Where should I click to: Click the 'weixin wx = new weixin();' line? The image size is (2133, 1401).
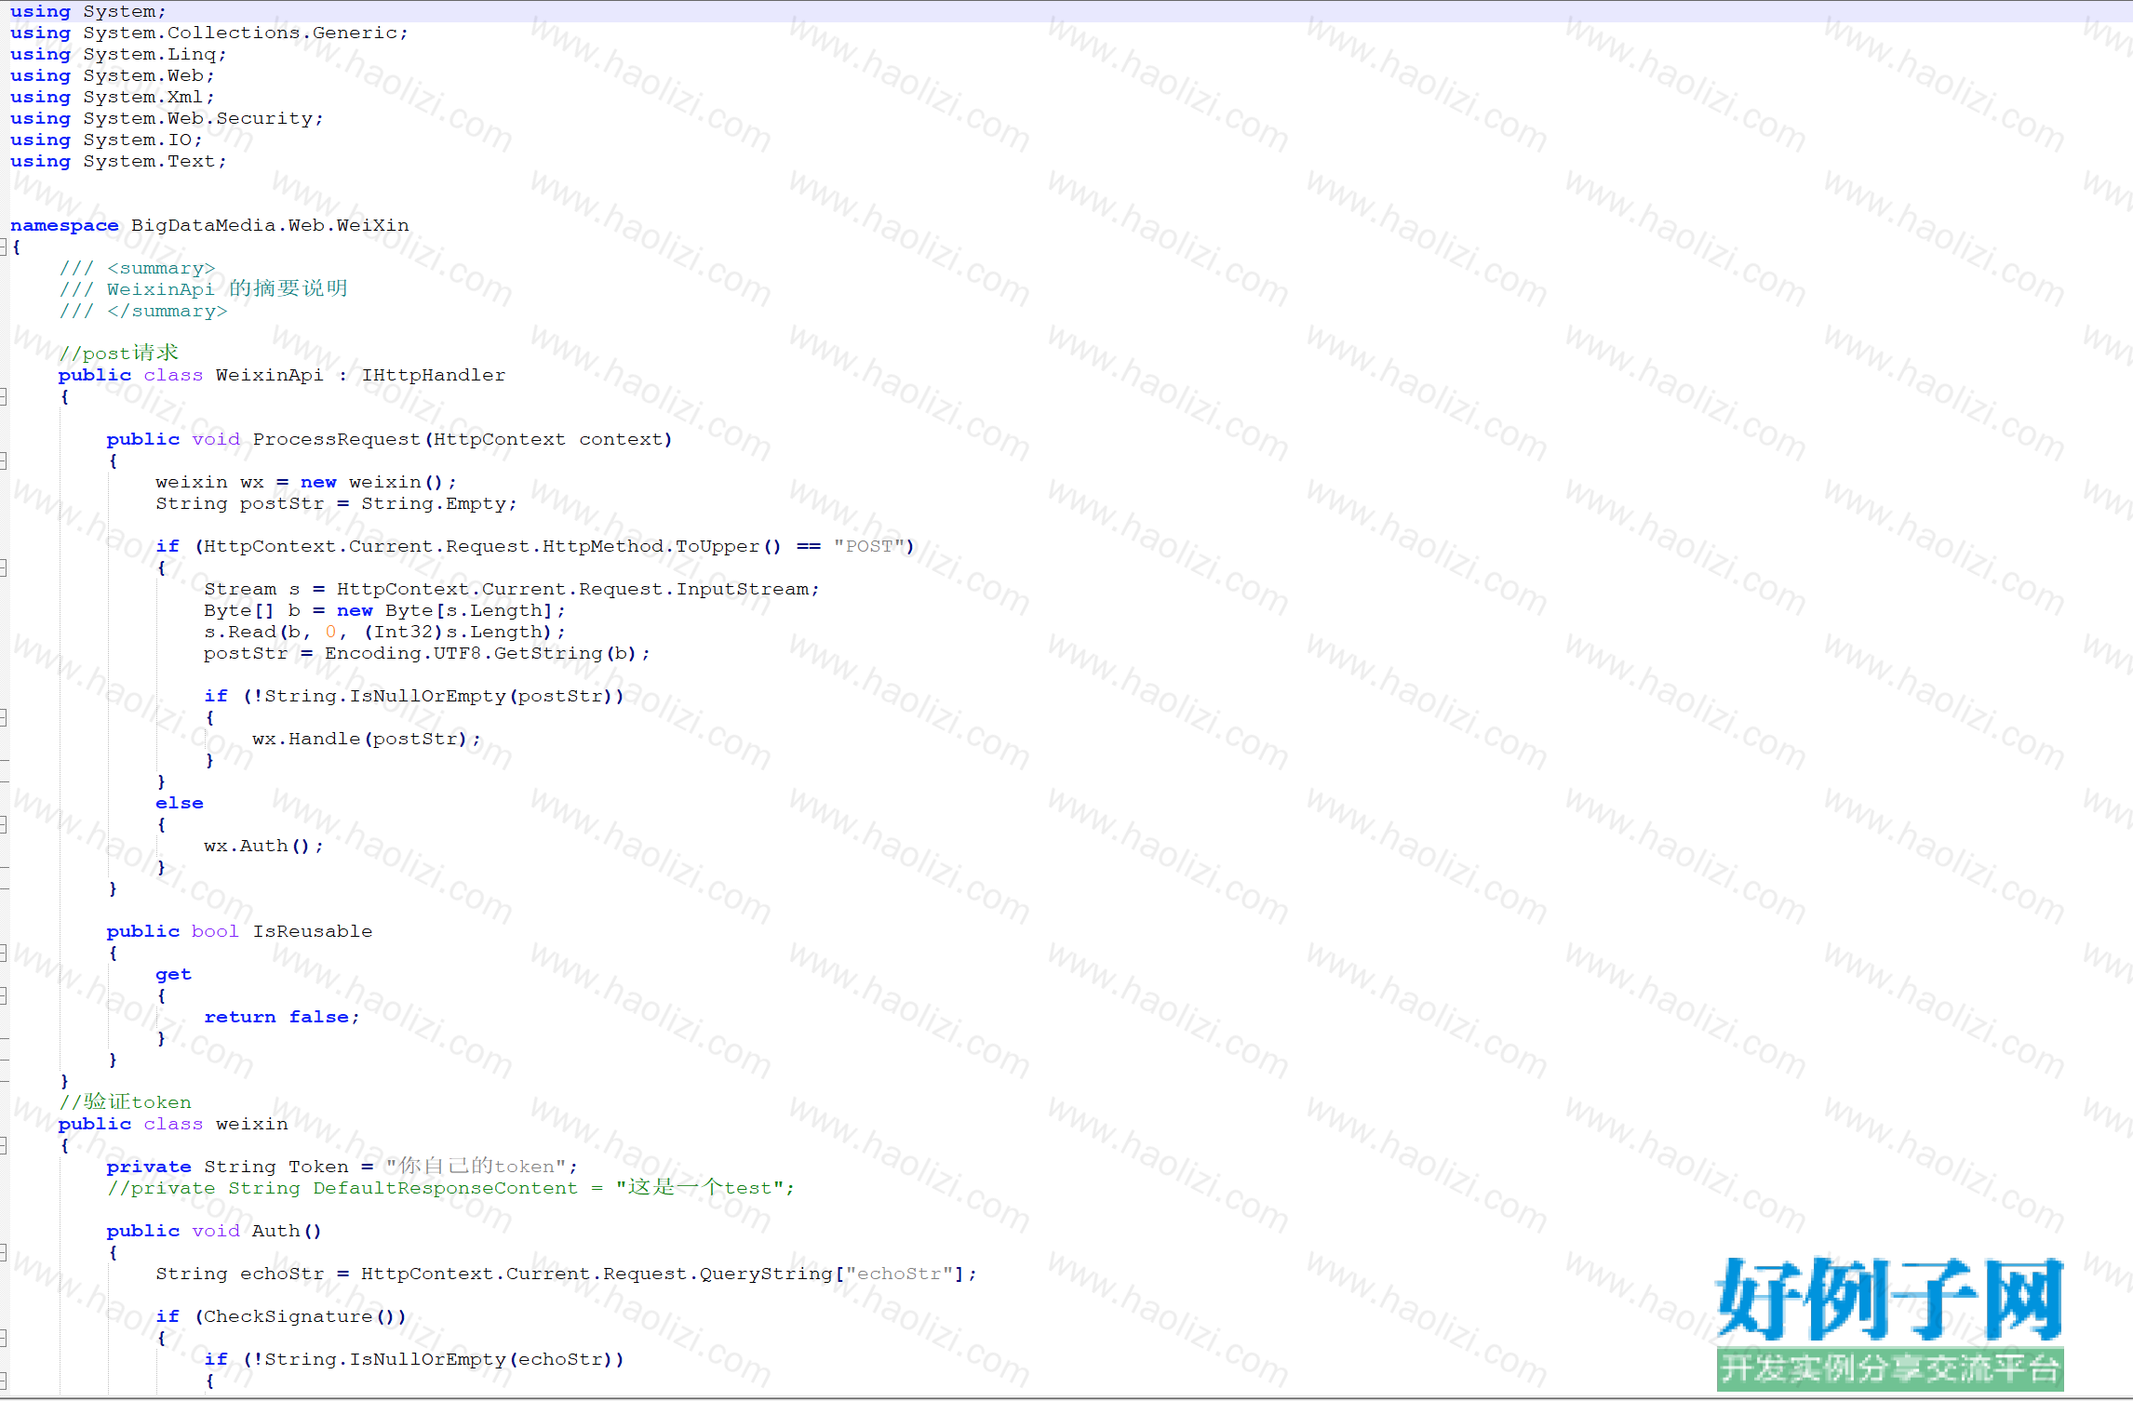pos(306,482)
